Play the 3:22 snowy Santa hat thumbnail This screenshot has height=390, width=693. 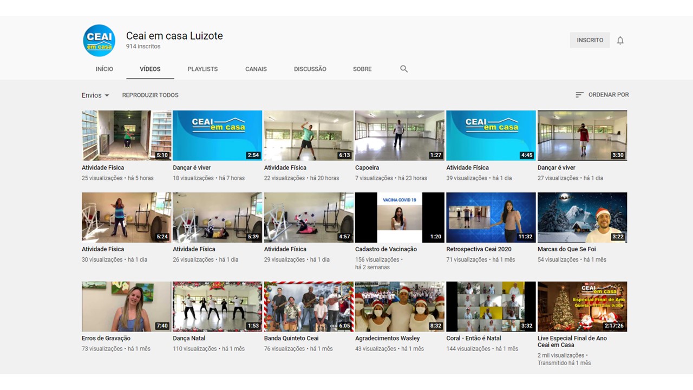(582, 217)
